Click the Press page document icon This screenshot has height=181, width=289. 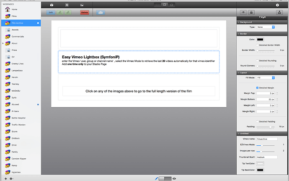[8, 50]
